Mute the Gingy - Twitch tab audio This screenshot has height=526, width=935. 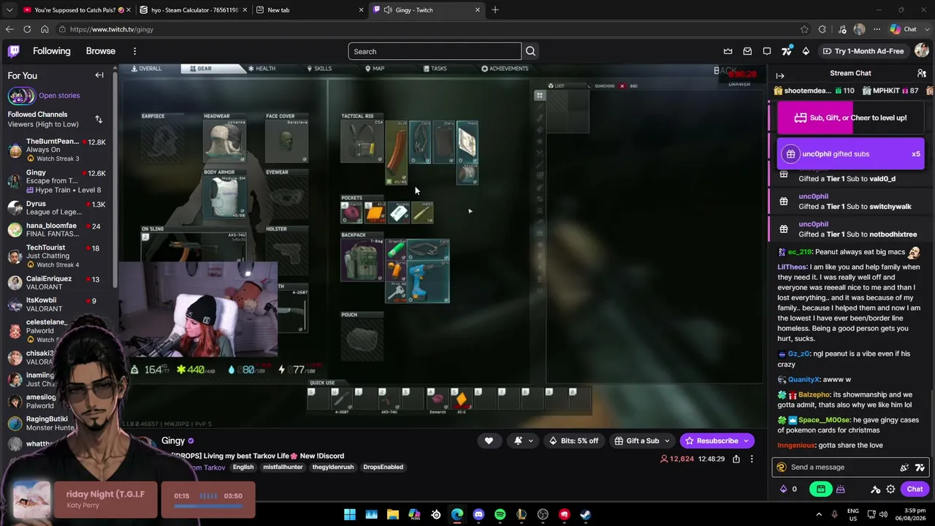pos(387,9)
